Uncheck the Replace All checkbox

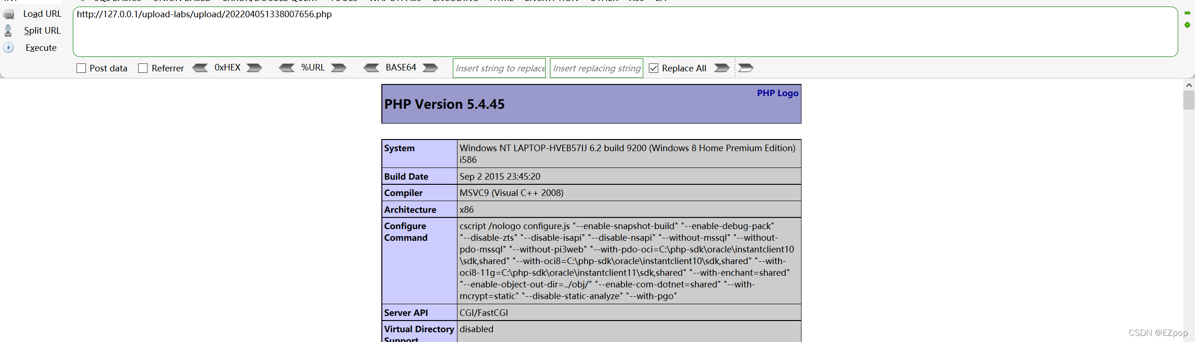click(654, 68)
